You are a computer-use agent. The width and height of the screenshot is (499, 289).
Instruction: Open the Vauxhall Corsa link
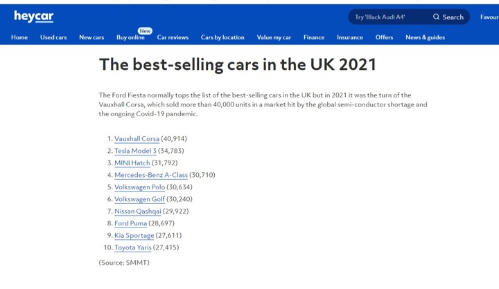(x=137, y=139)
